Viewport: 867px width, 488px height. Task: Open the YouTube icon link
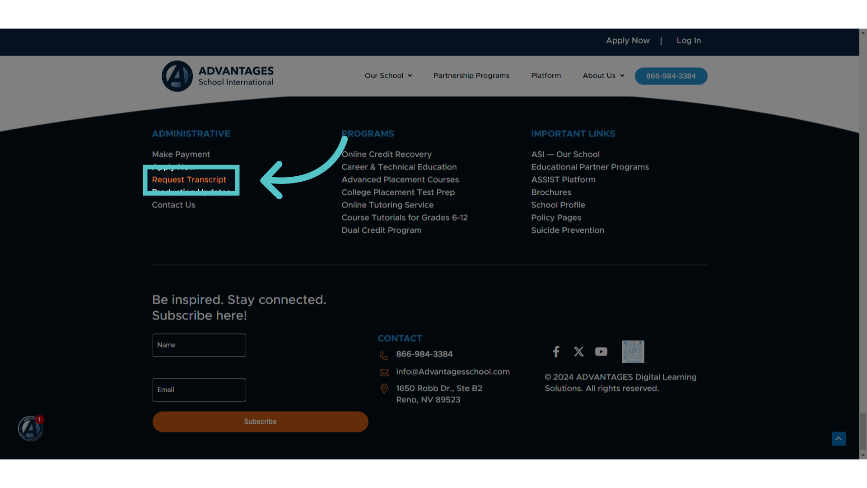pyautogui.click(x=601, y=352)
